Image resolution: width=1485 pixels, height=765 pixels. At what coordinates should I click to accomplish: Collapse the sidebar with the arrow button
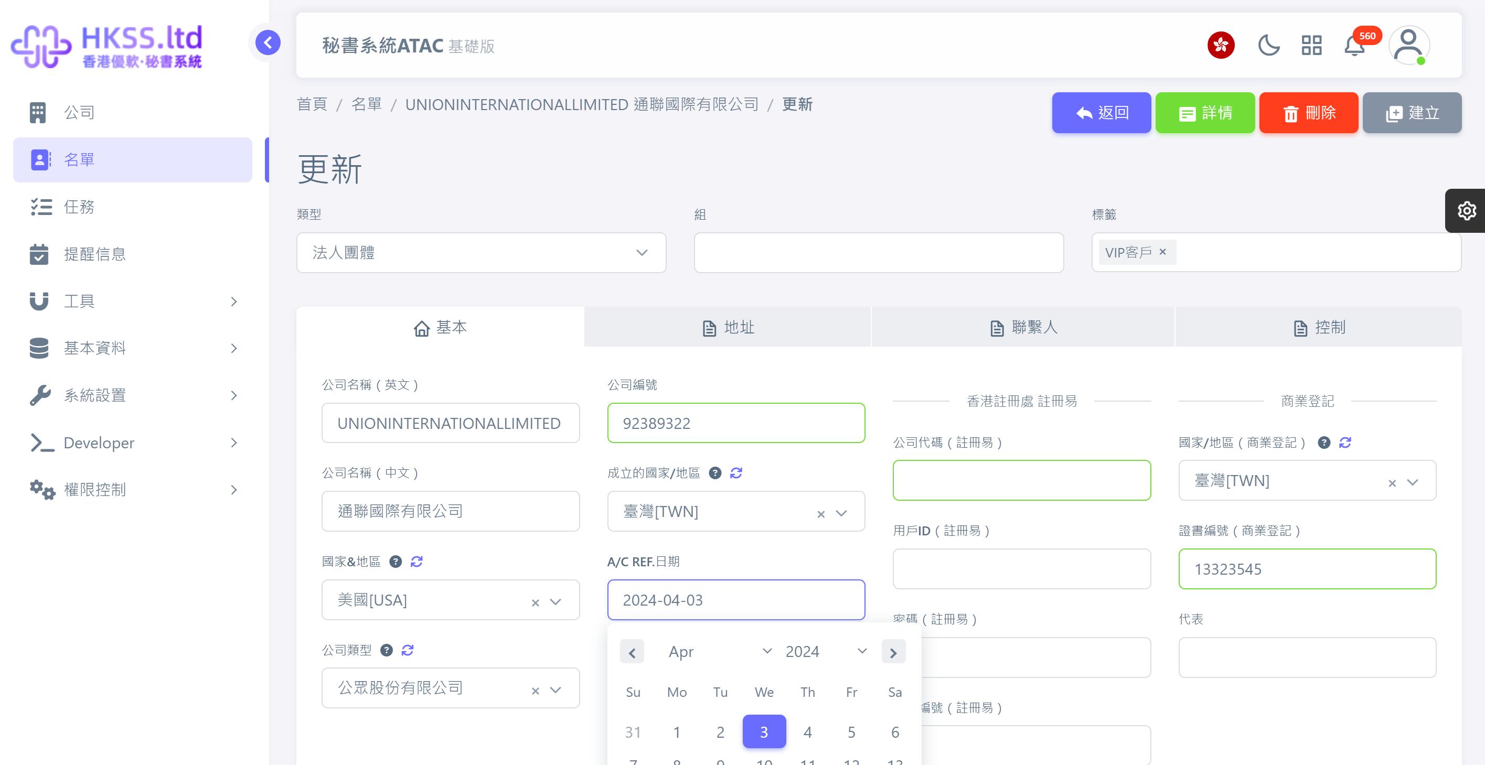click(268, 42)
